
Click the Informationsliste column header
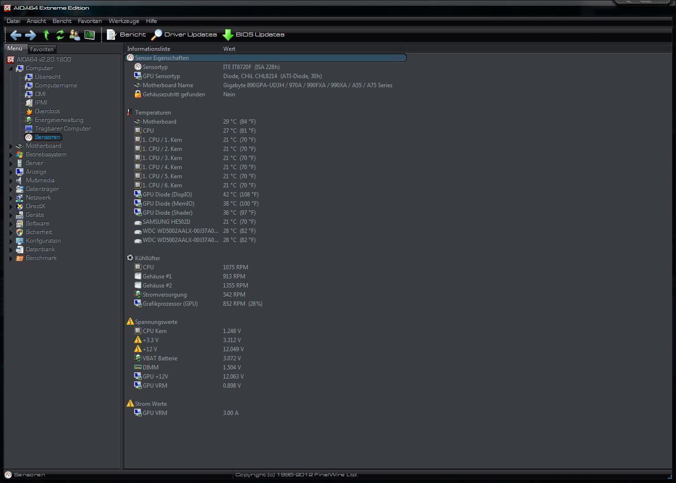pyautogui.click(x=172, y=48)
